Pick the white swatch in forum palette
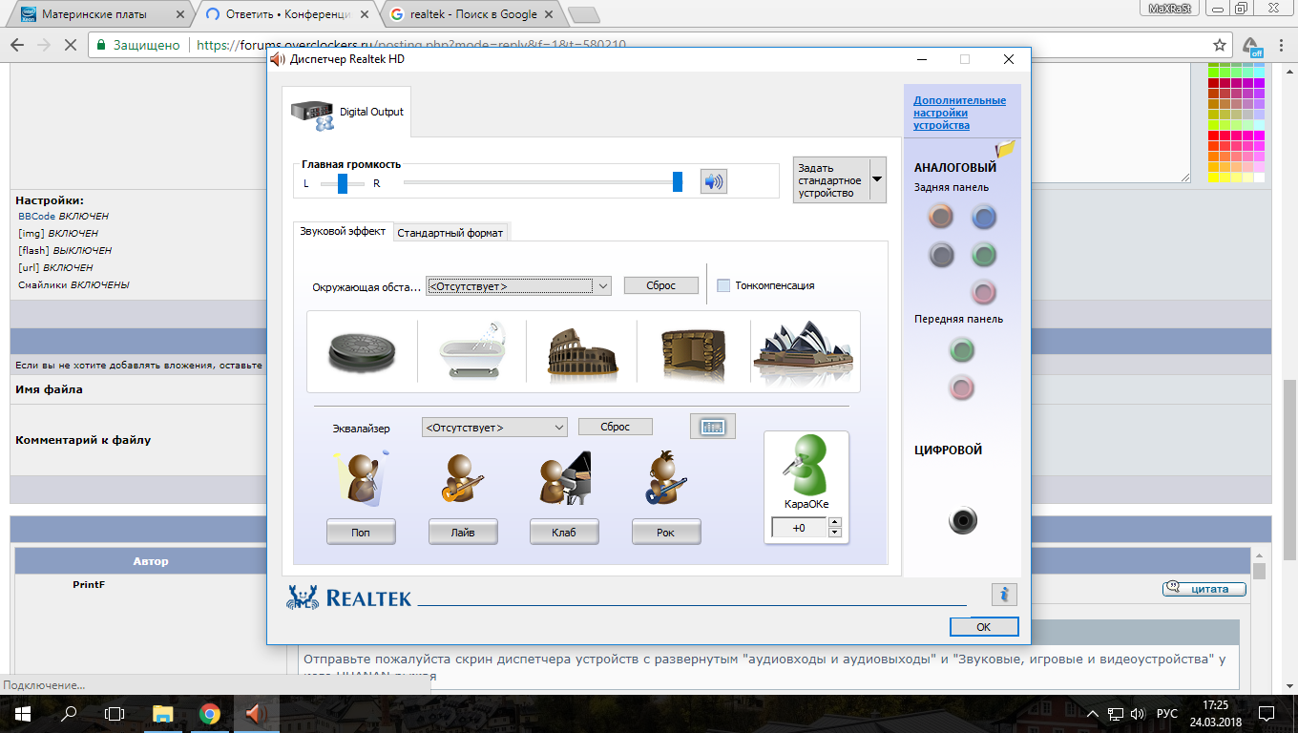Viewport: 1298px width, 733px height. click(1259, 178)
